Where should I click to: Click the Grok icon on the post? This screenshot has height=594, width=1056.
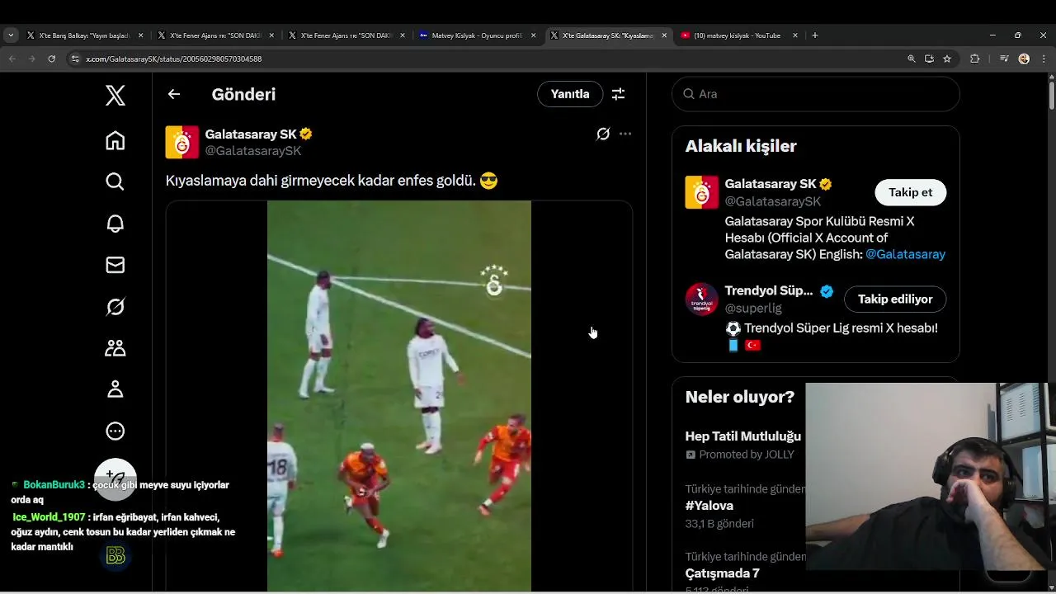[x=603, y=134]
